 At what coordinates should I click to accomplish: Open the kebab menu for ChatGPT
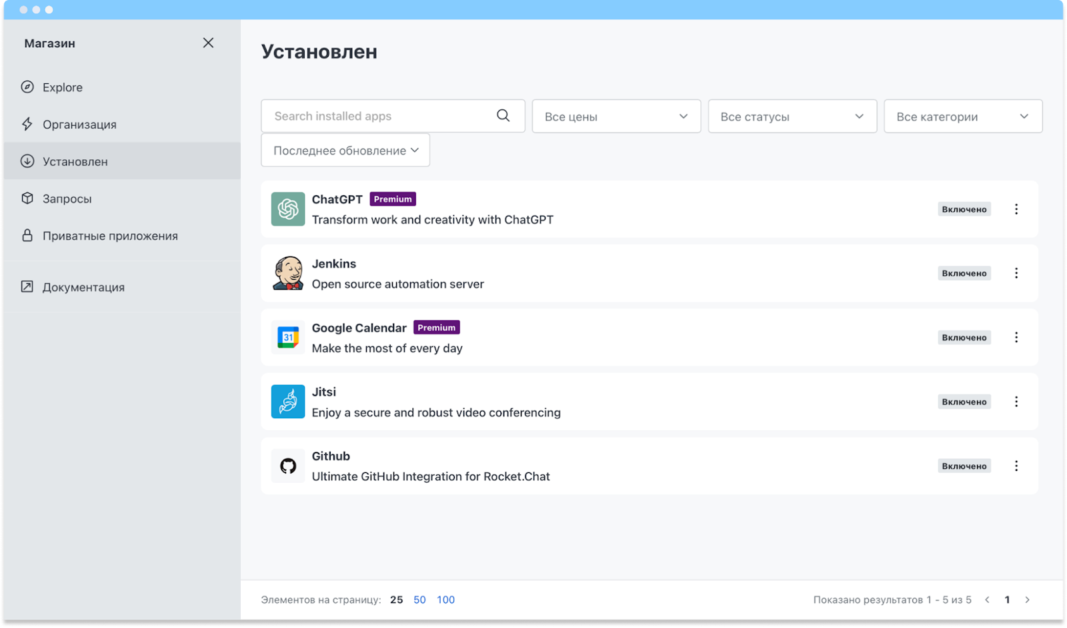coord(1016,208)
